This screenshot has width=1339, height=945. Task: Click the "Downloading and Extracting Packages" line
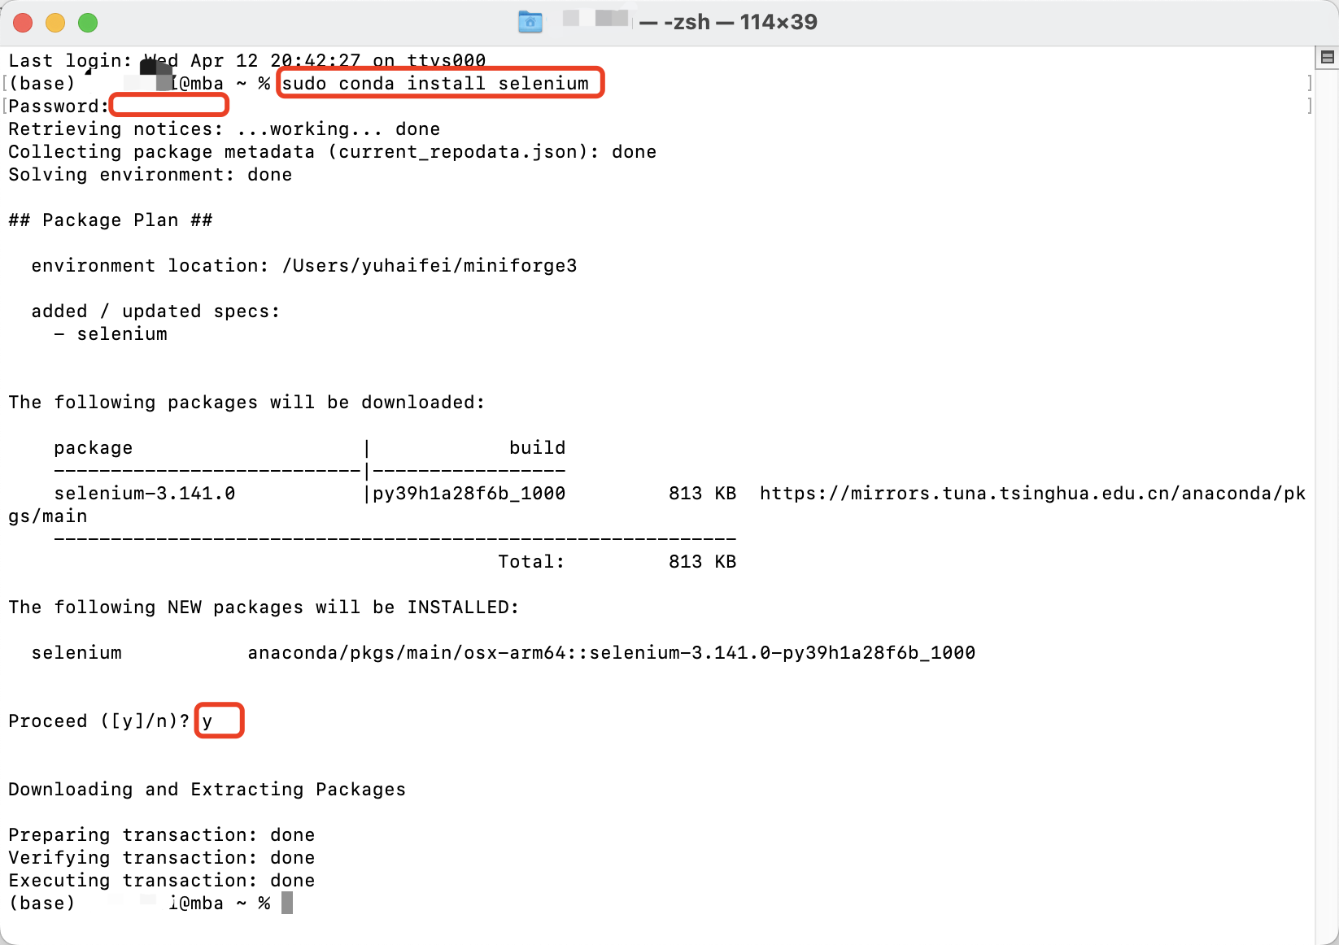(x=207, y=789)
